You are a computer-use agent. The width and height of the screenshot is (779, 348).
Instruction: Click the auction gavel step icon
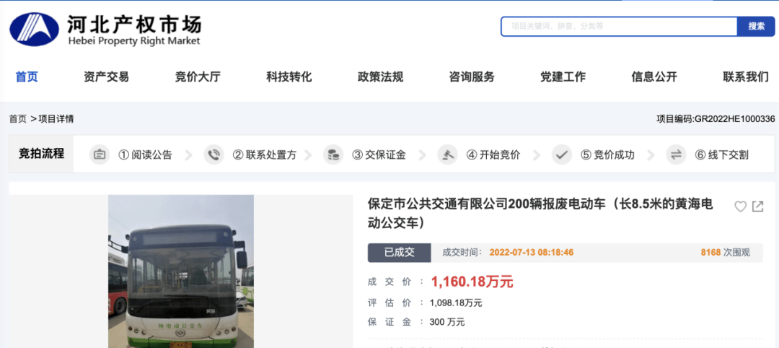pyautogui.click(x=447, y=155)
